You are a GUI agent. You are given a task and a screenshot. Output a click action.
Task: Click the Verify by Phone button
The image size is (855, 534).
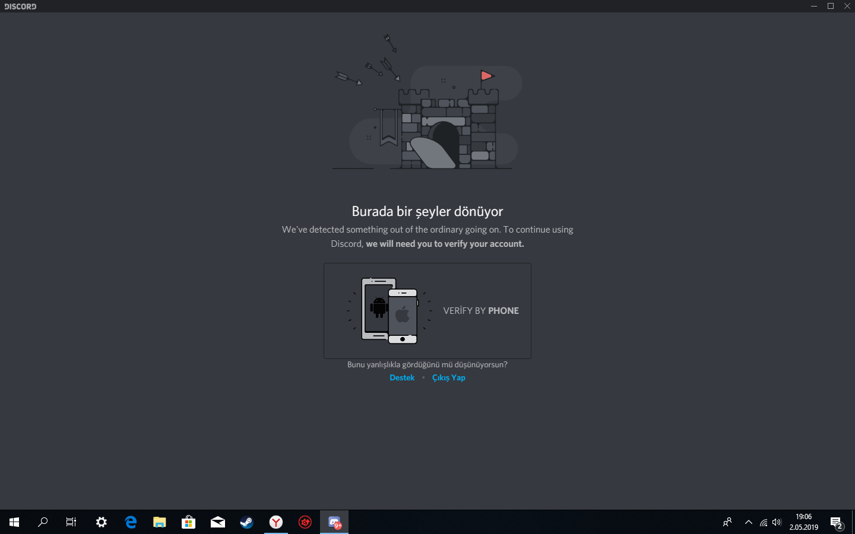coord(427,311)
